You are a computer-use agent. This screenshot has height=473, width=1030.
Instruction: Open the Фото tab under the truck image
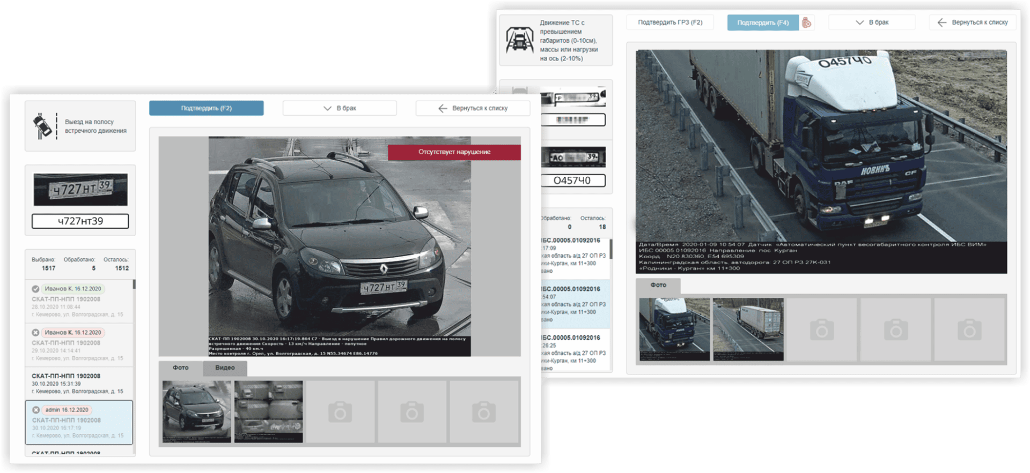(x=658, y=285)
